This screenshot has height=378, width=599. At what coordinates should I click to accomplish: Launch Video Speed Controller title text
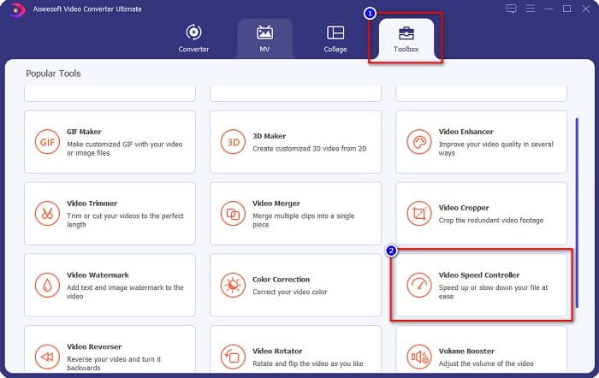point(479,275)
